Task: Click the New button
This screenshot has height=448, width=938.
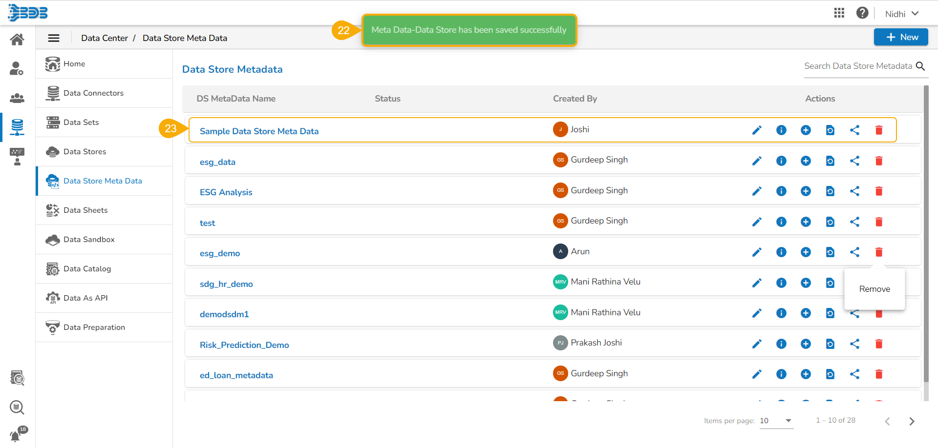Action: pos(901,37)
